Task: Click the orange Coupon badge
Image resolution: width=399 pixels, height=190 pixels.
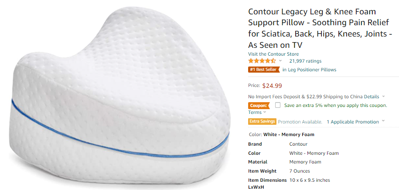Action: (x=259, y=105)
